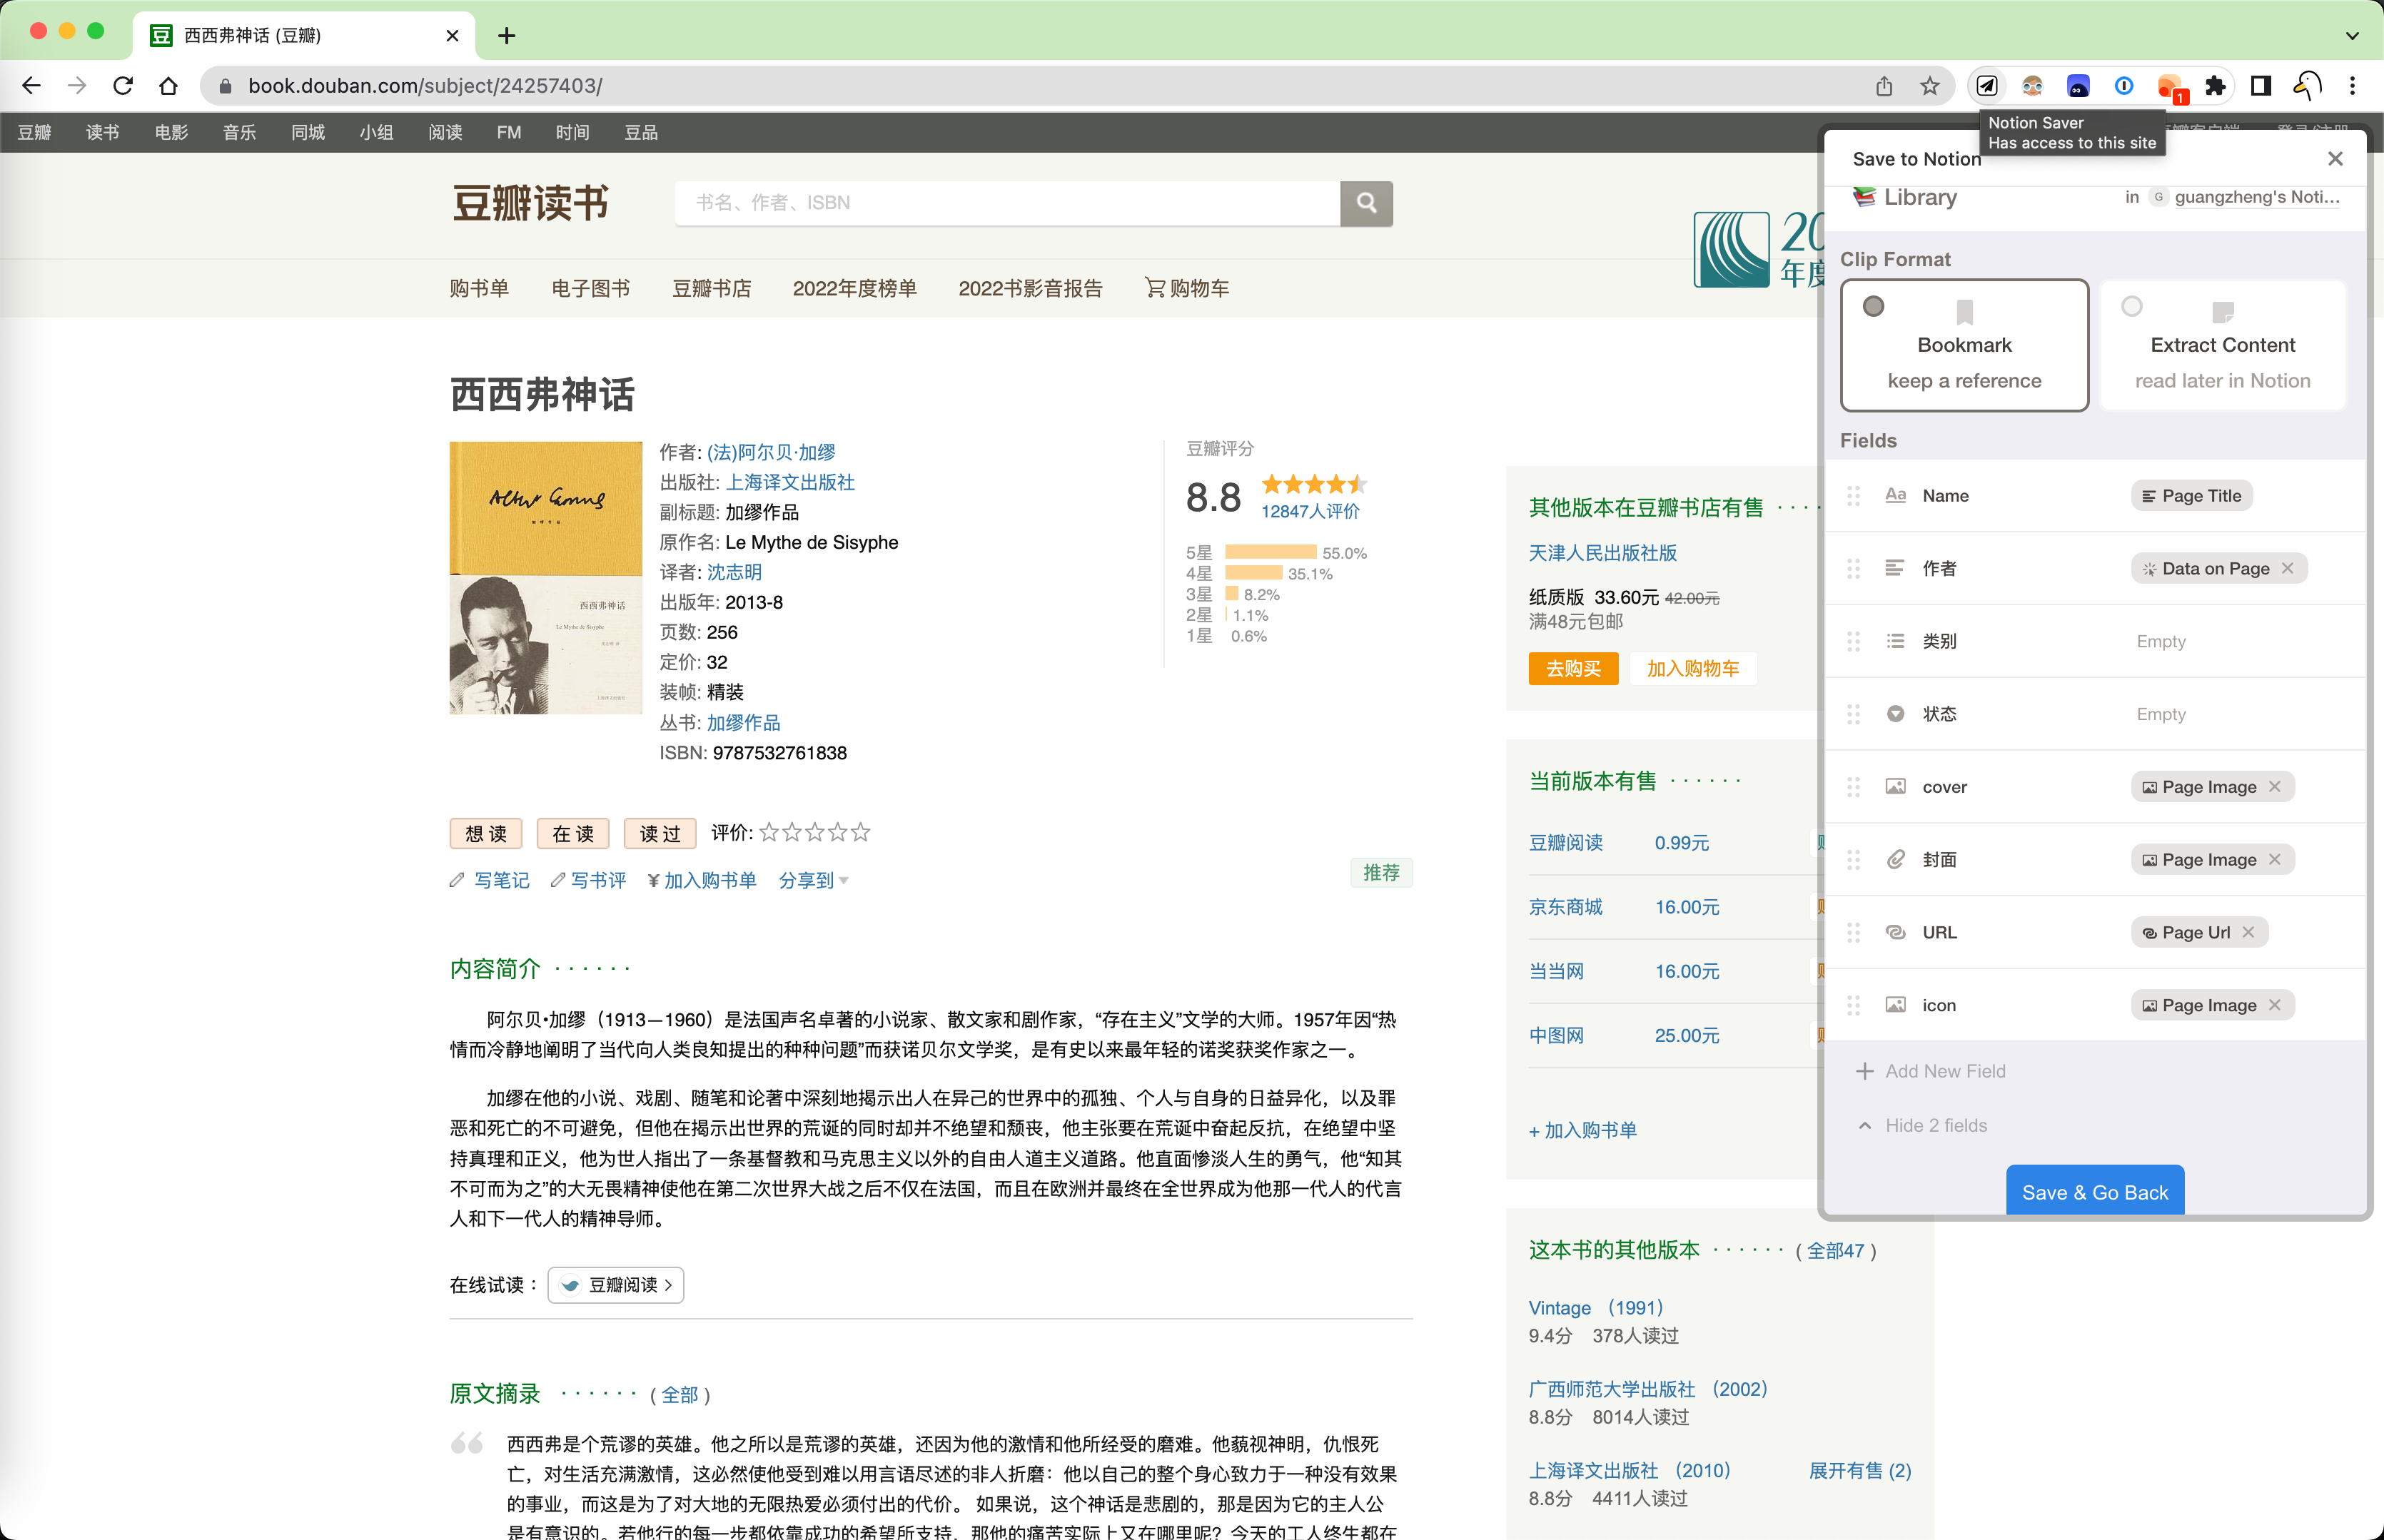
Task: Rate the book three stars
Action: pyautogui.click(x=815, y=832)
